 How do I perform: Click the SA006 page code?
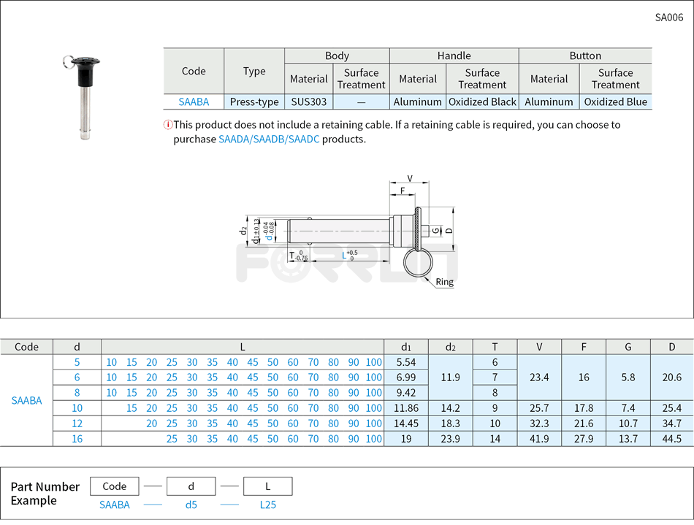coord(671,17)
